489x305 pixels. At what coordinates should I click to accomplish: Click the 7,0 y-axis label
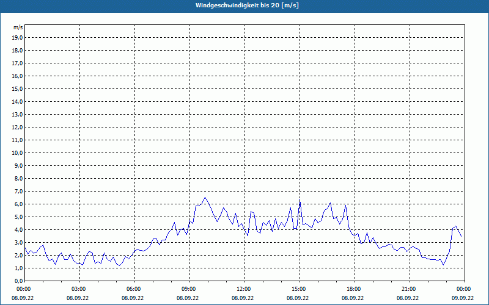pyautogui.click(x=18, y=192)
